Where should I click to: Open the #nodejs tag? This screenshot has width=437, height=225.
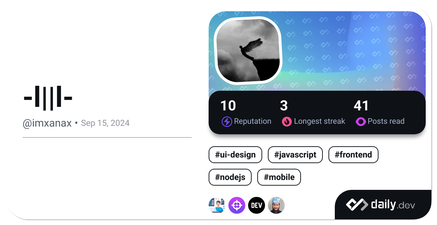[230, 177]
